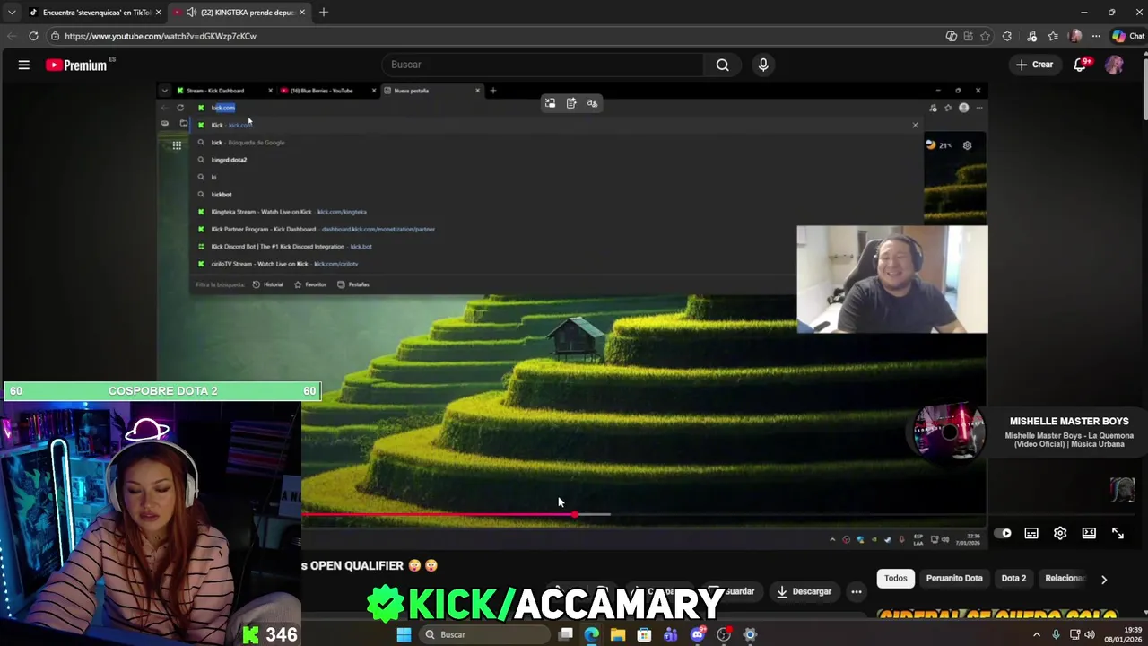
Task: Open Microsoft Store from taskbar
Action: coord(644,634)
